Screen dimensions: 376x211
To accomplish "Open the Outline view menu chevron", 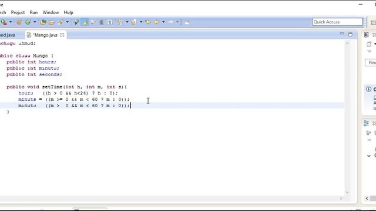I will 370,140.
